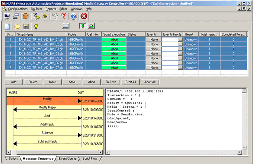Click the Delete button
Screen dimensions: 253x164
point(33,82)
